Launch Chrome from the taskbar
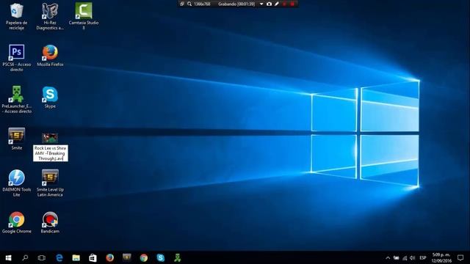The width and height of the screenshot is (470, 264). (x=144, y=257)
